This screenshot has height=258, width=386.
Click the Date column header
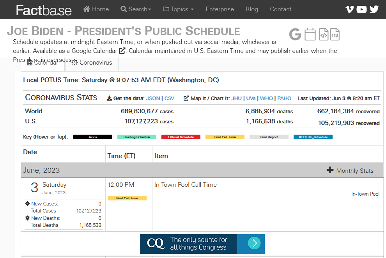(30, 152)
